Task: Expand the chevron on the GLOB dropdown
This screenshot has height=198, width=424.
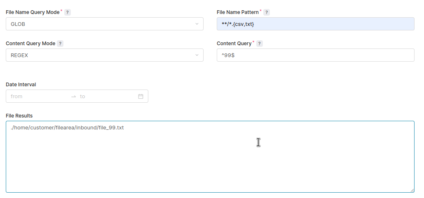Action: point(197,24)
